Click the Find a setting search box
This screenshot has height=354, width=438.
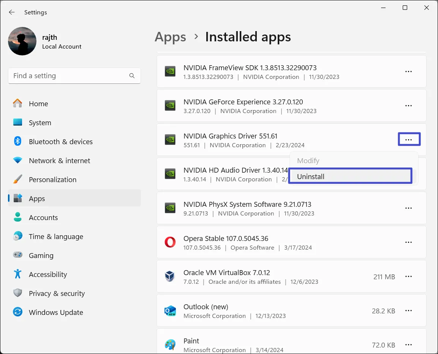[68, 76]
